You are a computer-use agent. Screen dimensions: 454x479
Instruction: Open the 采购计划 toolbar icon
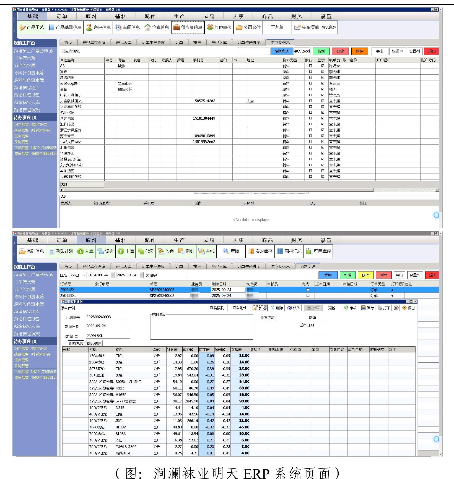61,251
